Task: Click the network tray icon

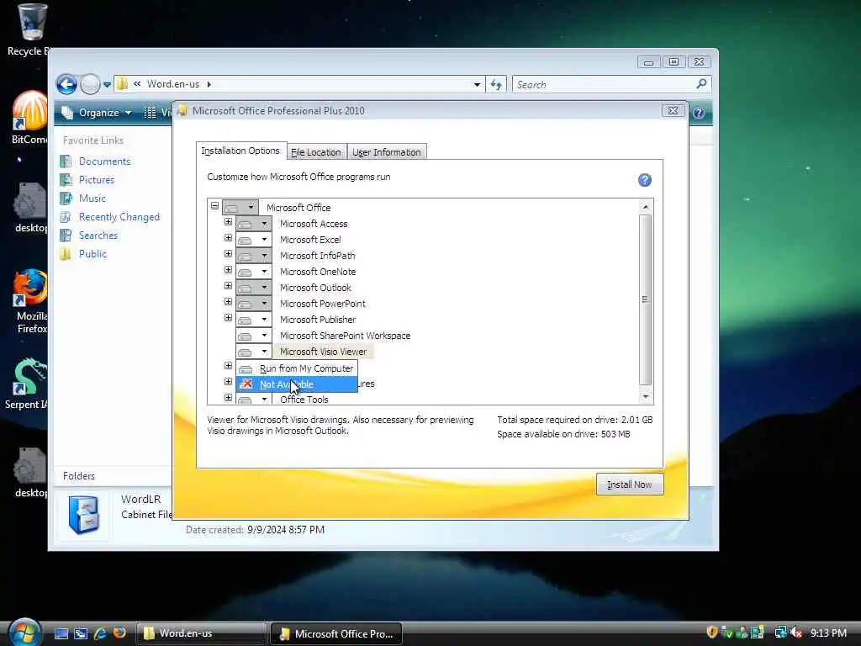Action: [x=780, y=633]
